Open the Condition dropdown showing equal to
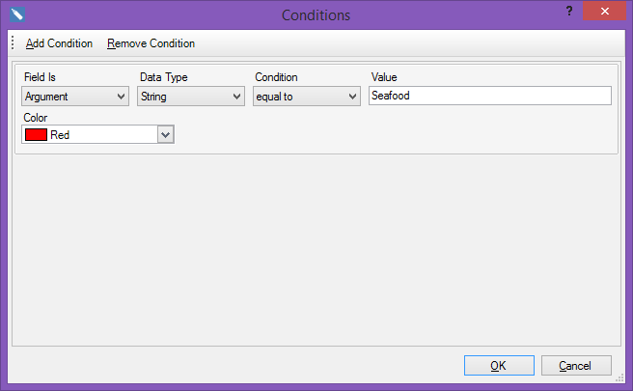 [x=307, y=97]
